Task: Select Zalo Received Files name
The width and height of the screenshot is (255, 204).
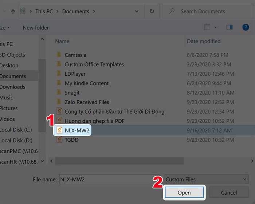Action: pos(87,102)
